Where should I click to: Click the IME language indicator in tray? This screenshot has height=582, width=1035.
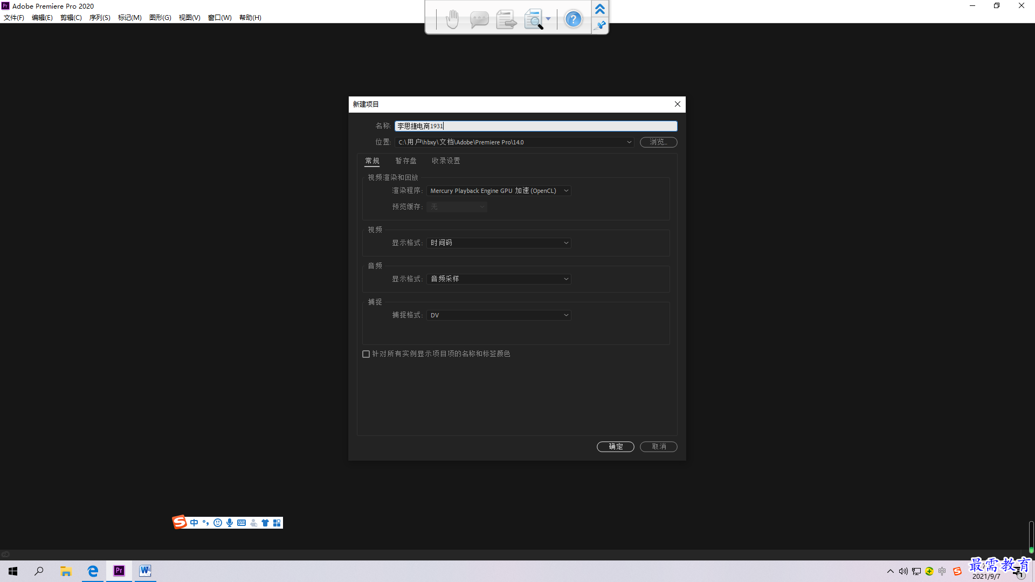tap(942, 571)
